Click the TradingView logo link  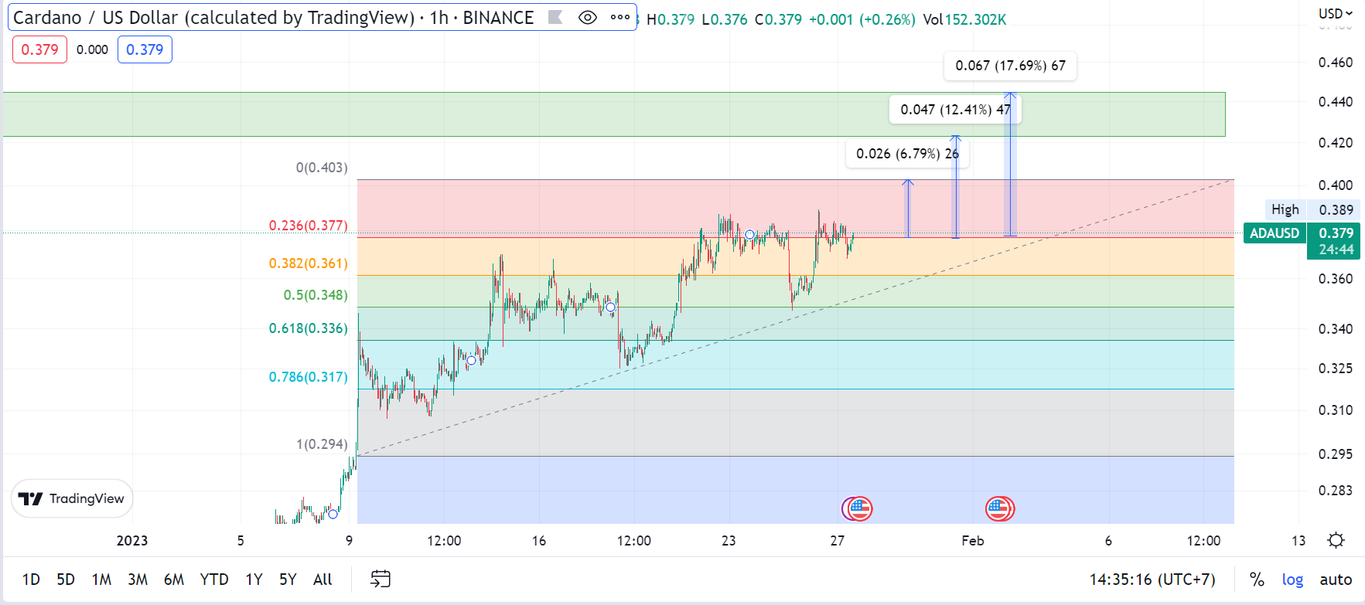coord(72,499)
